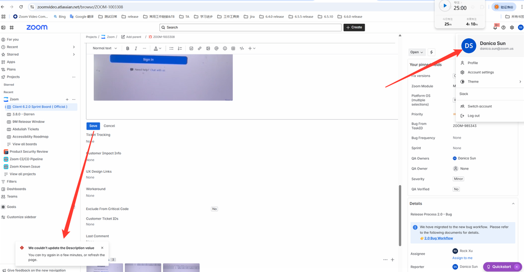Screen dimensions: 524x272
Task: Open Product Security Review project
Action: click(29, 152)
